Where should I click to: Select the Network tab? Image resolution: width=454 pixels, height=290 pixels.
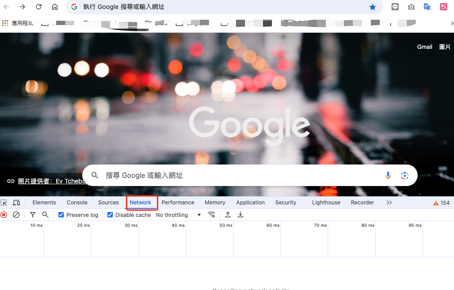click(x=140, y=203)
